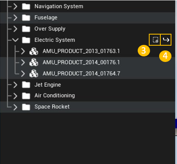Click the Space Rocket folder icon
The image size is (177, 164).
26,107
